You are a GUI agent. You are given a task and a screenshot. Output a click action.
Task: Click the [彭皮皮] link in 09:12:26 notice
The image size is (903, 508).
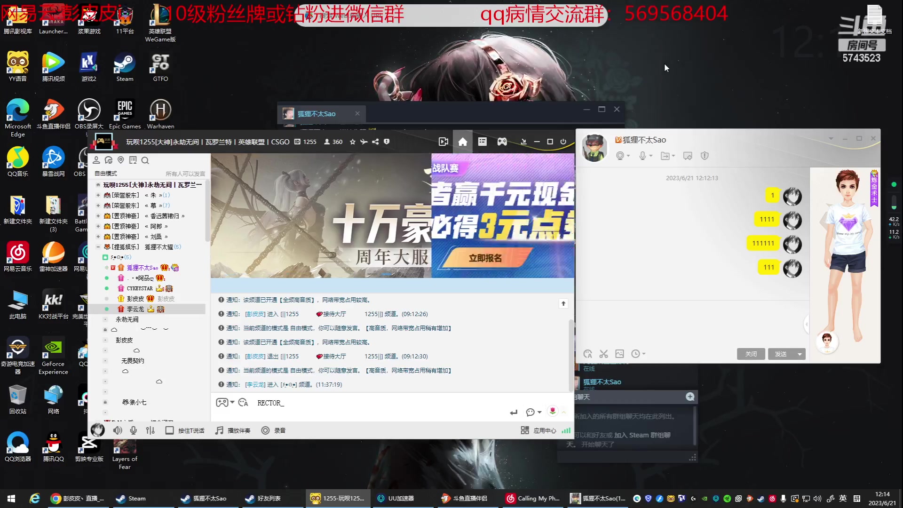click(x=255, y=314)
